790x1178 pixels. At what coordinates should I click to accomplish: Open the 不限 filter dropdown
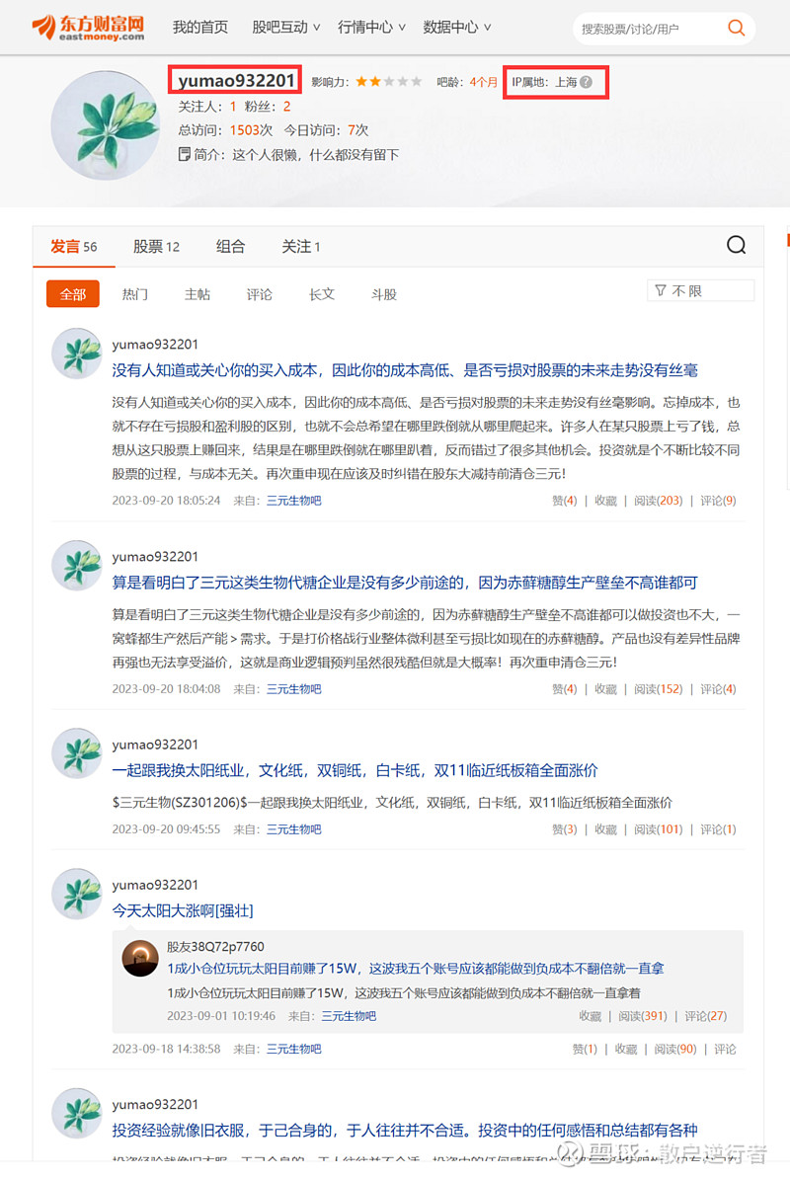pyautogui.click(x=700, y=290)
